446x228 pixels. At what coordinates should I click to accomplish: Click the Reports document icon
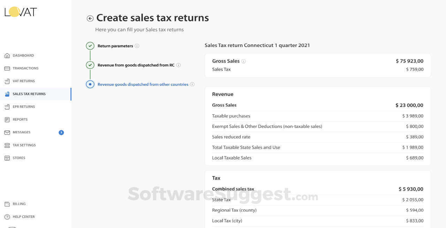coord(7,120)
